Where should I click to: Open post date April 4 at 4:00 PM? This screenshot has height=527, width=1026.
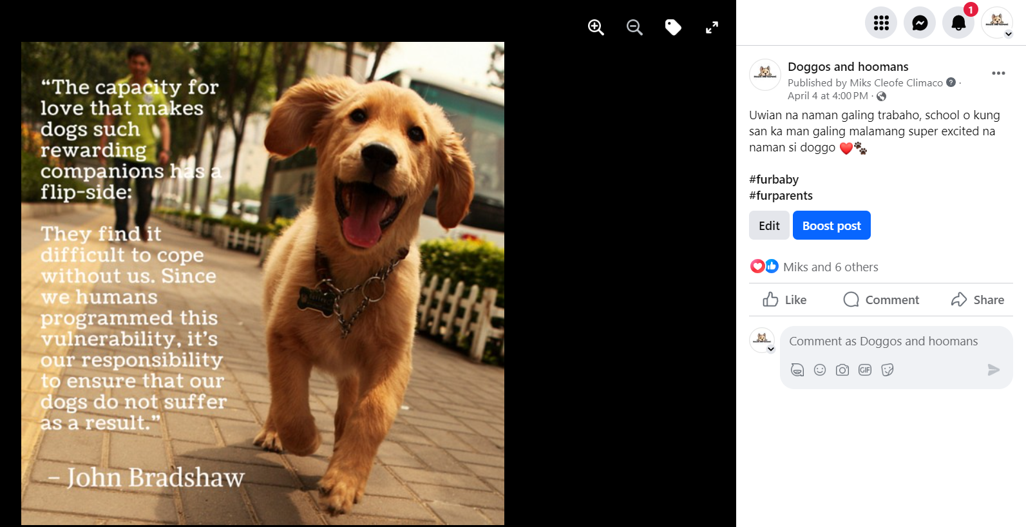[x=828, y=96]
